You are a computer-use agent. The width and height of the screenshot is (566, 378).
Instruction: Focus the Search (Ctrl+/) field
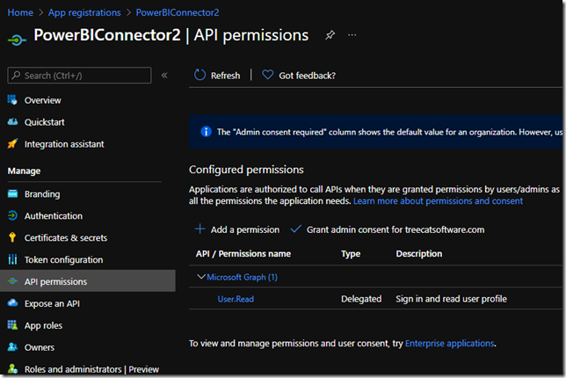click(79, 76)
